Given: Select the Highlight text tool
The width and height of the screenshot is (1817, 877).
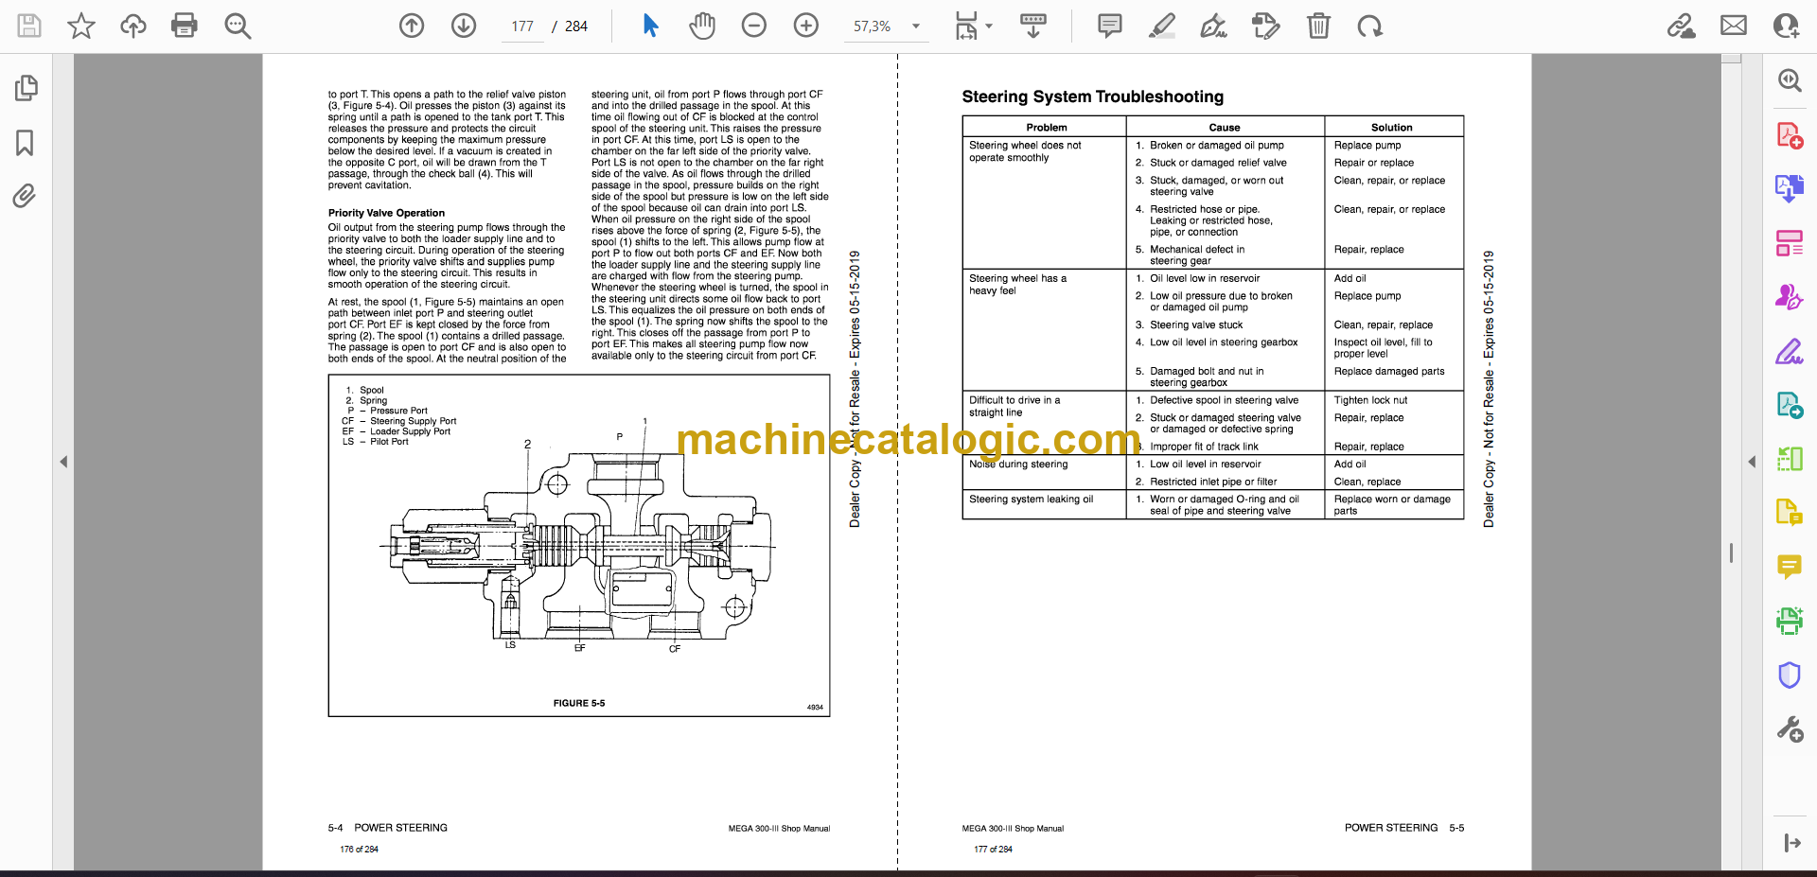Looking at the screenshot, I should (x=1162, y=26).
